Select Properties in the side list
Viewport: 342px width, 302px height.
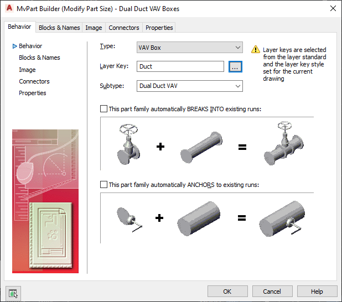tap(32, 93)
